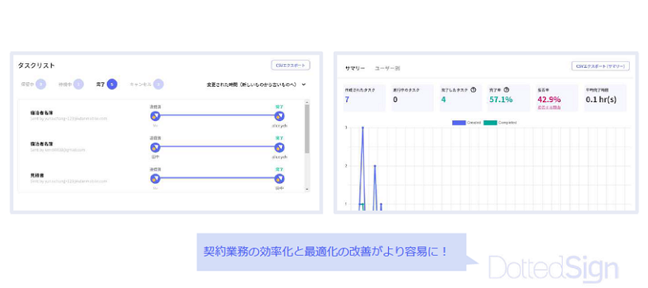648x288 pixels.
Task: Click the task list scrollbar up arrow
Action: pos(306,102)
